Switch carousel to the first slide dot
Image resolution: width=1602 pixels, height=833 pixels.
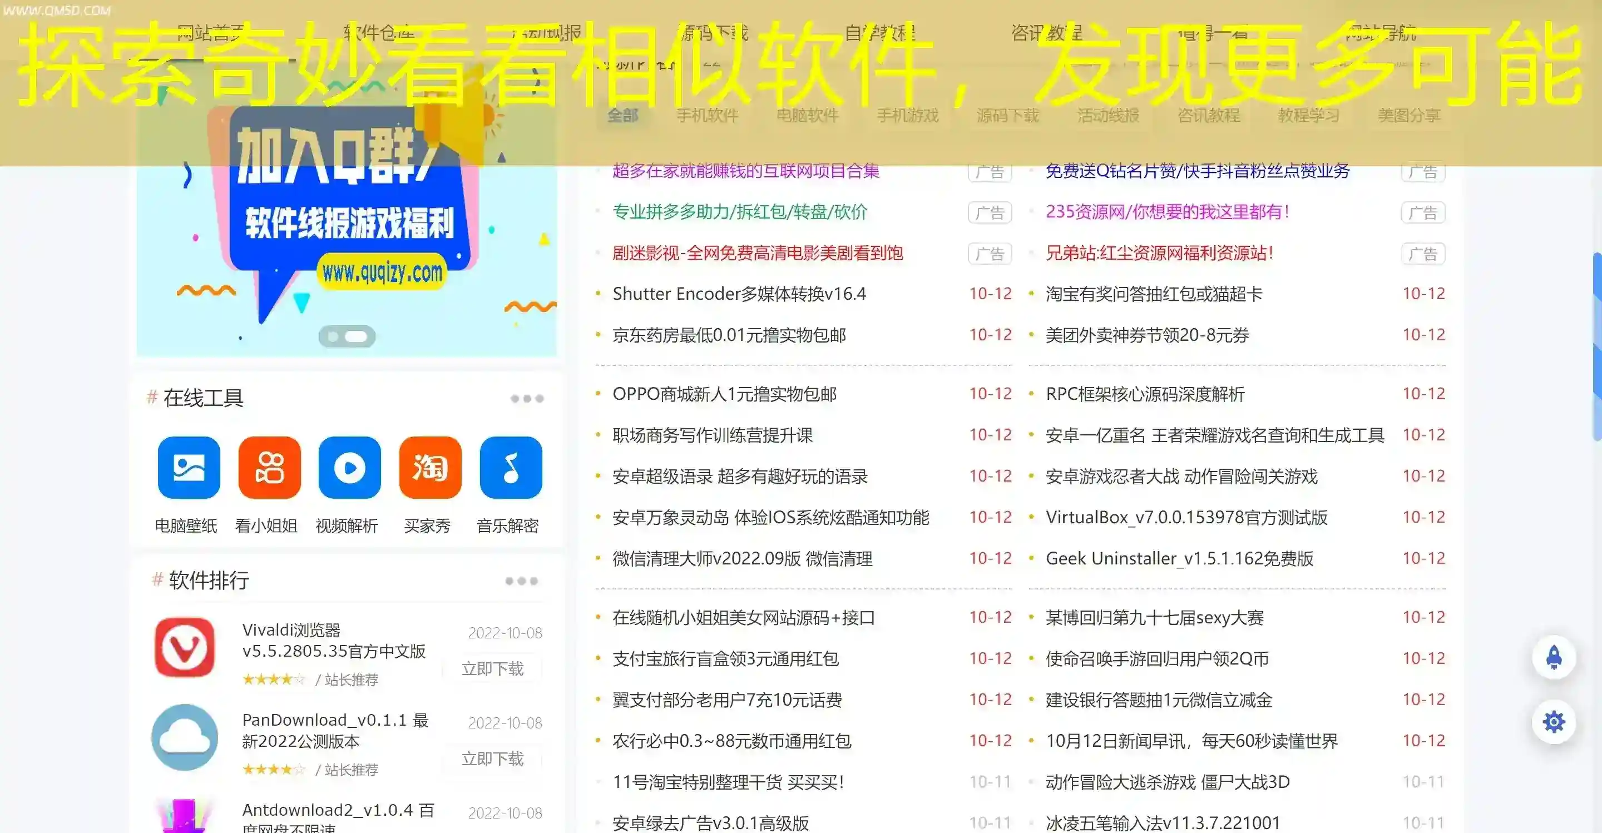[x=333, y=336]
